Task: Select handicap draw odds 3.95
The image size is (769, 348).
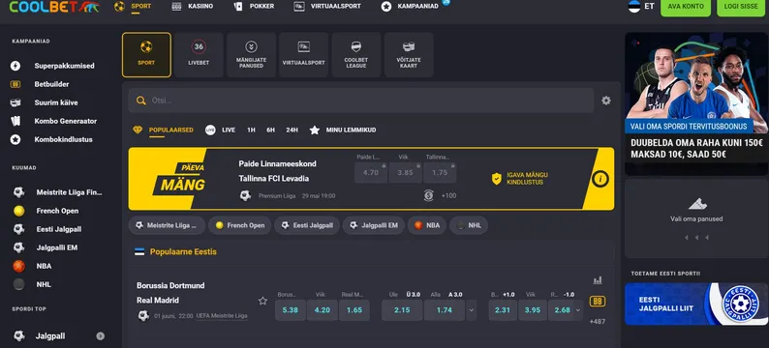Action: tap(533, 310)
